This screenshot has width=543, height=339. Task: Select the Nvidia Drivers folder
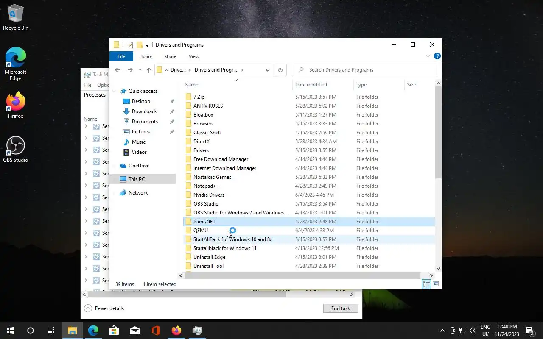(309, 195)
